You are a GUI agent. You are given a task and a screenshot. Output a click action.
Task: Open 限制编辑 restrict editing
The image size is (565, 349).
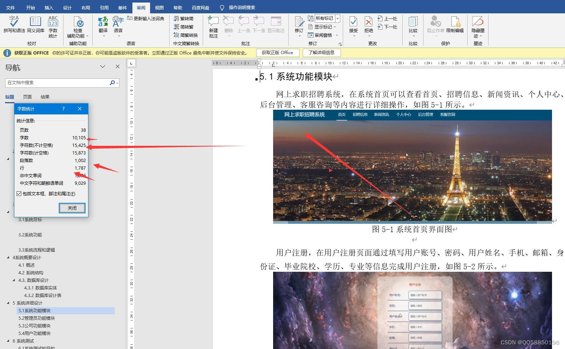coord(455,24)
